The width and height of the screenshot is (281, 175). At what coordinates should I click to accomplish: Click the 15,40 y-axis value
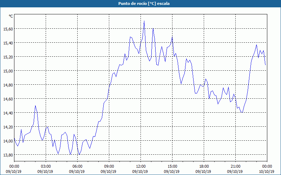pyautogui.click(x=8, y=43)
